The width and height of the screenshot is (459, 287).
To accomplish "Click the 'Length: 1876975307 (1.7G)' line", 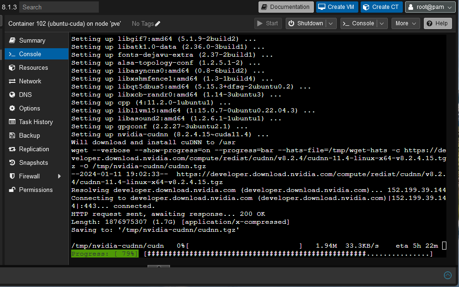I will (180, 222).
